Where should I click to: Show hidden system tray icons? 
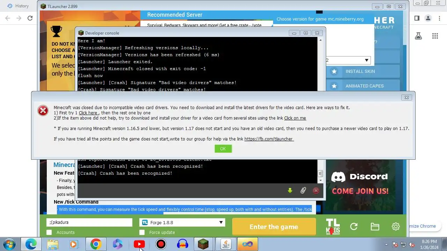pos(386,244)
